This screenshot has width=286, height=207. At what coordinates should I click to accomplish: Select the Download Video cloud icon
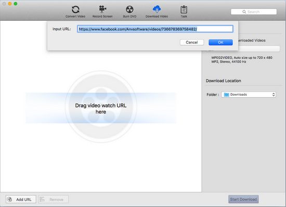[x=157, y=9]
